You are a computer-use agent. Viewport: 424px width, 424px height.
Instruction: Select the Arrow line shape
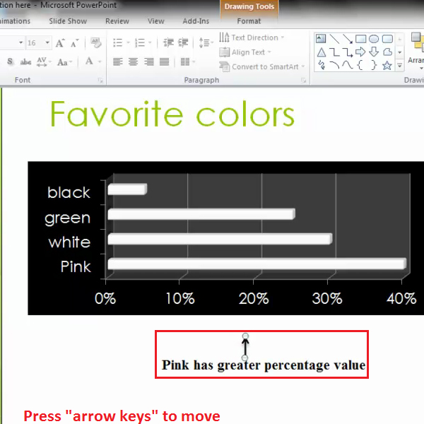[x=348, y=39]
